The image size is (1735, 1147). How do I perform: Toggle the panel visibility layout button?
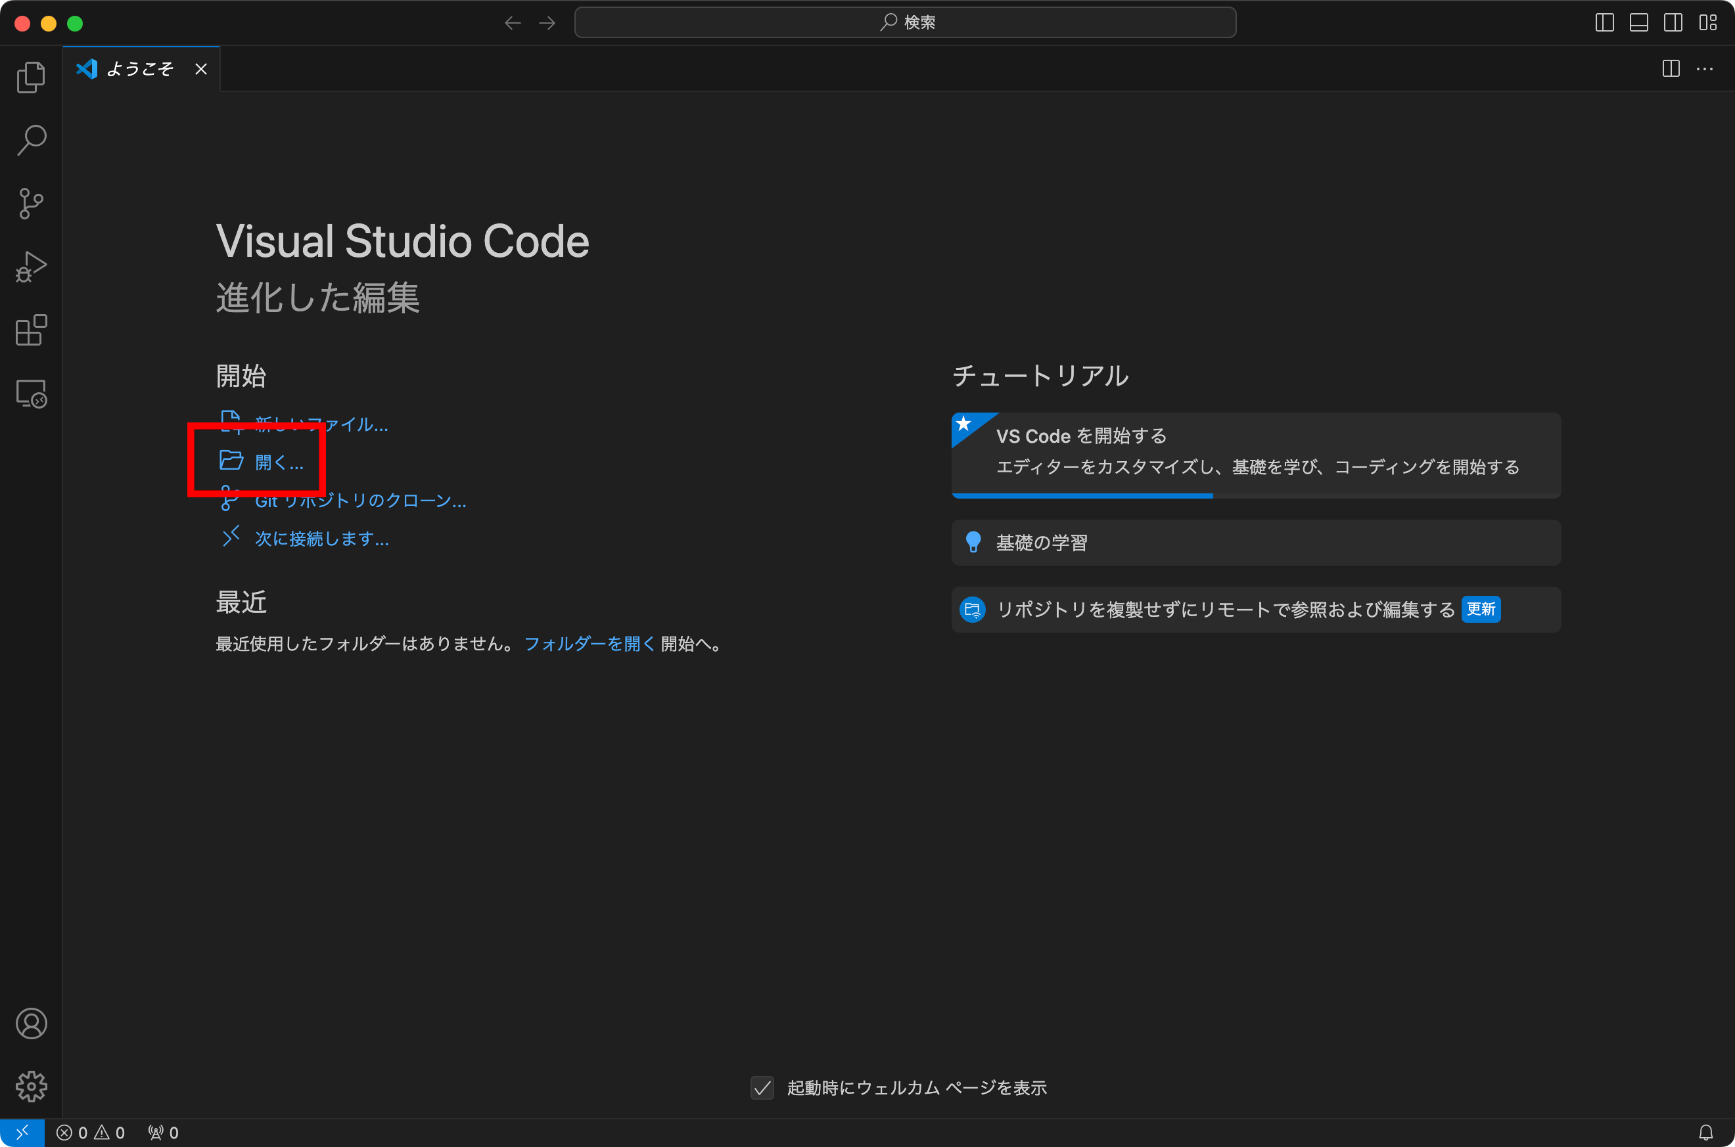tap(1638, 23)
